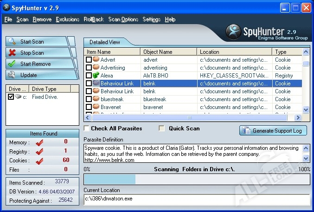Click the Start Scan magnifier icon

[x=12, y=42]
